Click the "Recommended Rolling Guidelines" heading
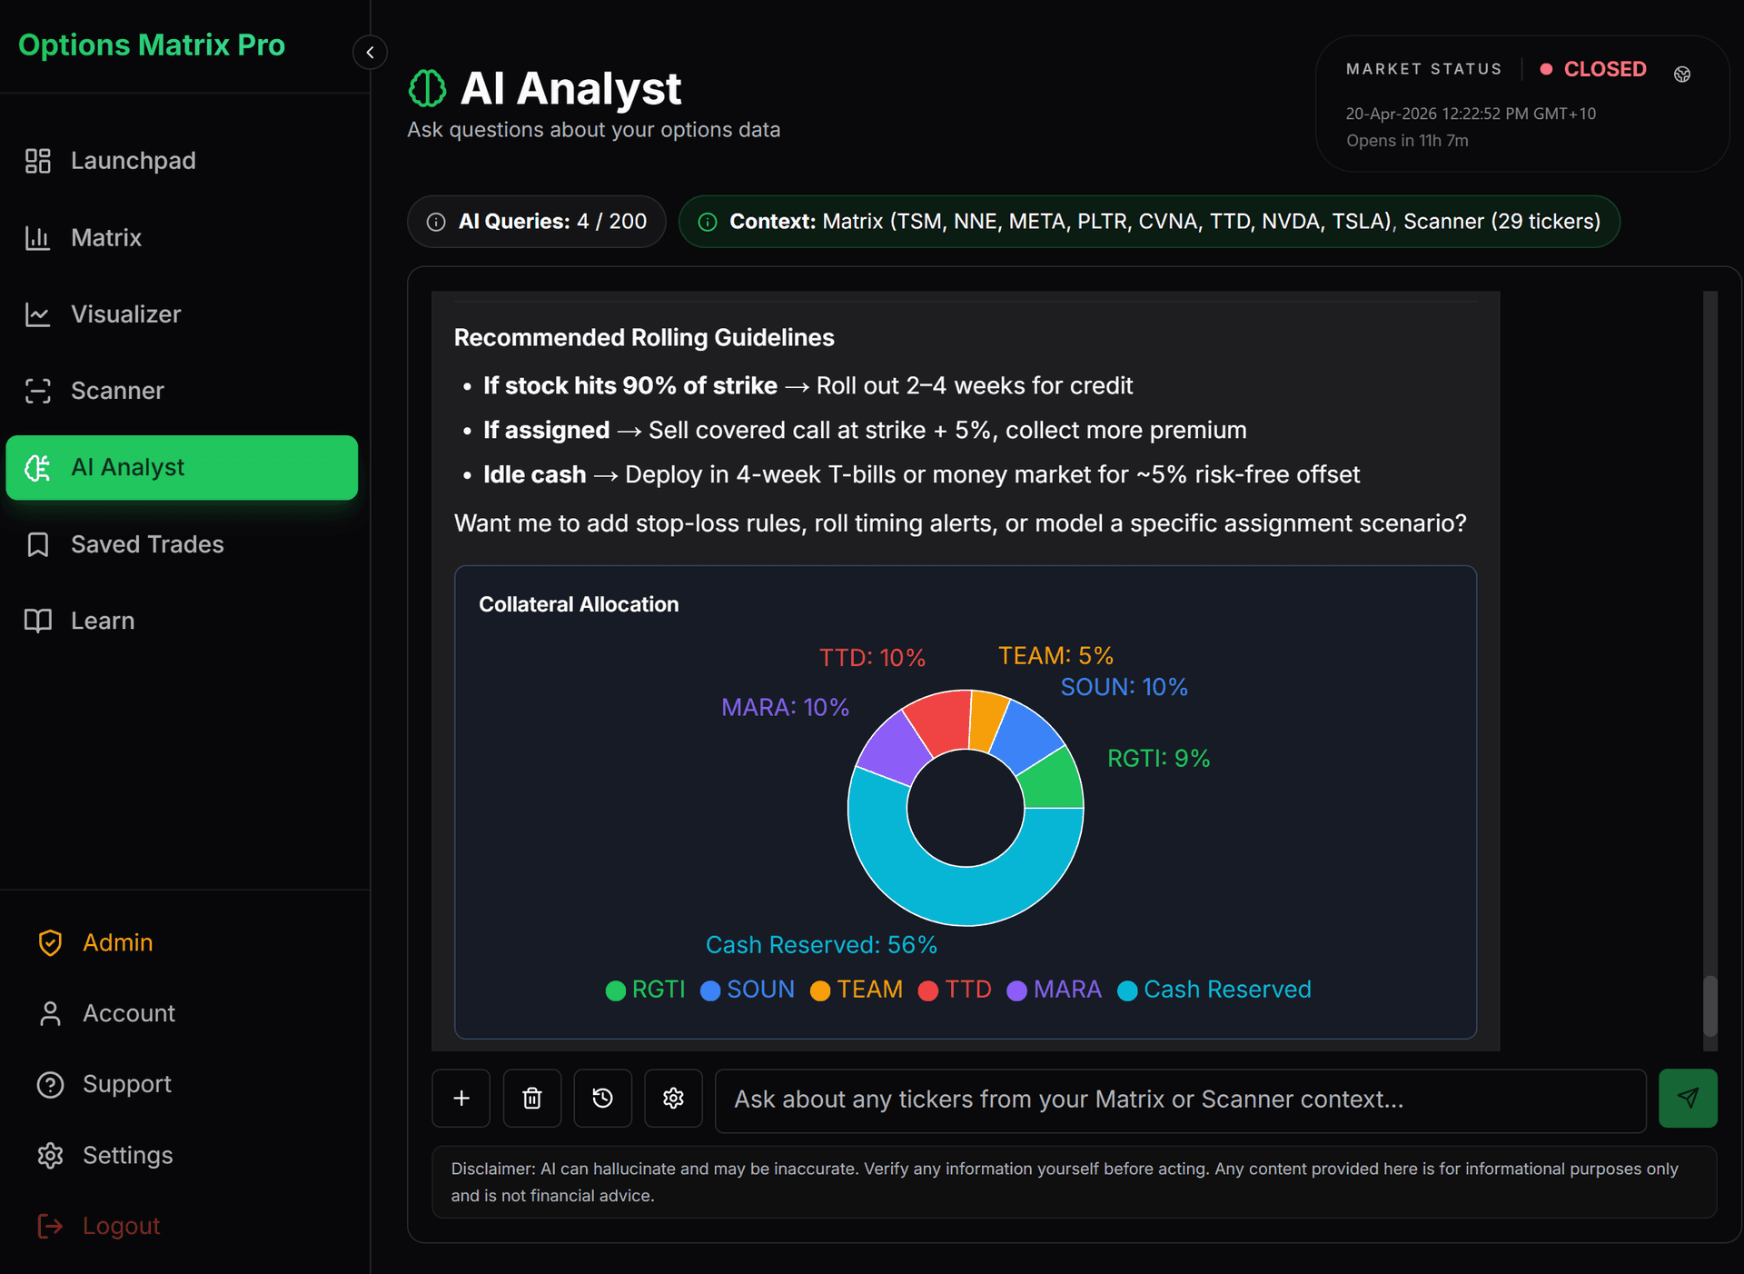Image resolution: width=1744 pixels, height=1274 pixels. click(644, 338)
